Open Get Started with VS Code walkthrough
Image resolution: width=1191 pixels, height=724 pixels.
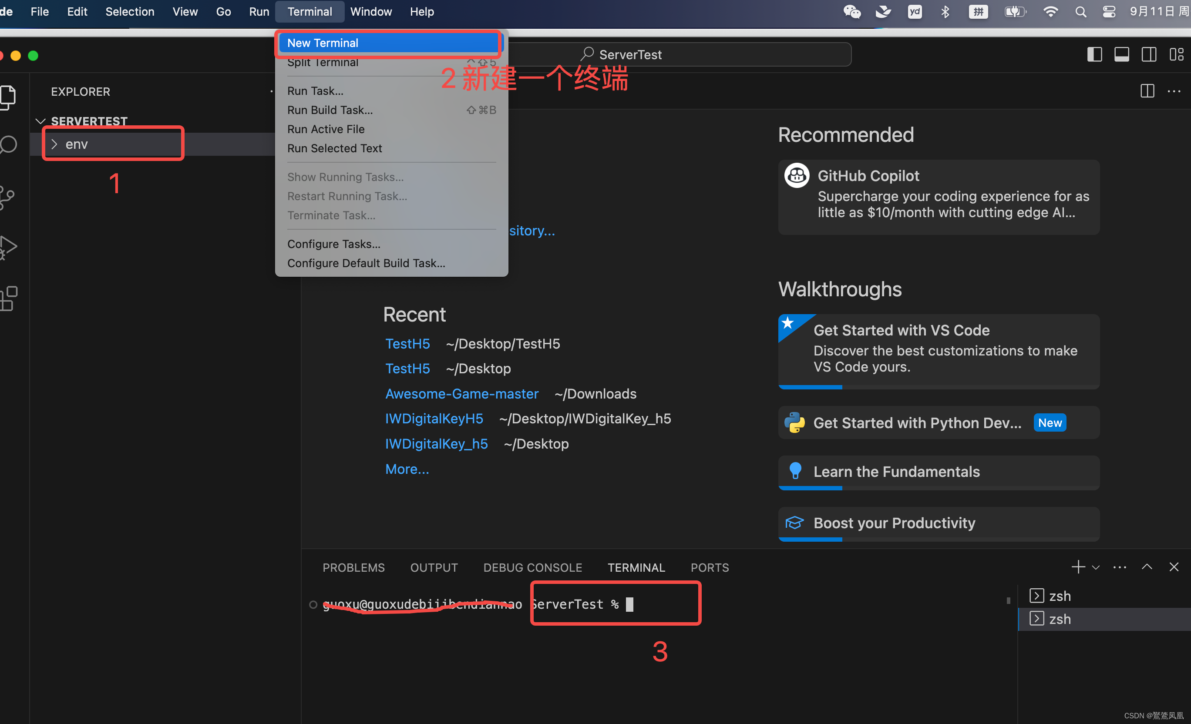pos(939,352)
